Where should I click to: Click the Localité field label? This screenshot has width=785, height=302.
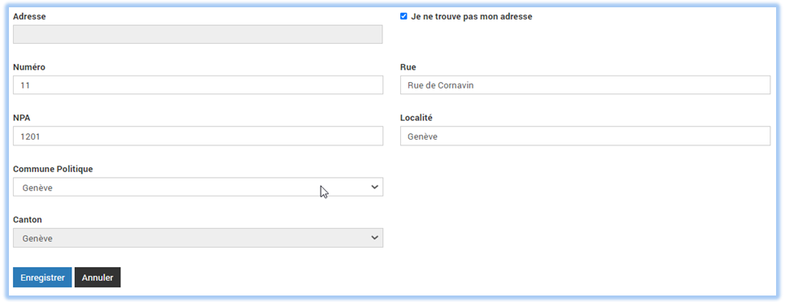point(416,119)
